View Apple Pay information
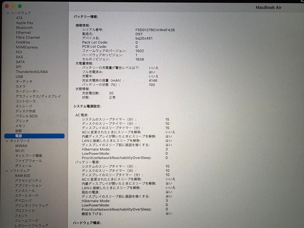 24,23
